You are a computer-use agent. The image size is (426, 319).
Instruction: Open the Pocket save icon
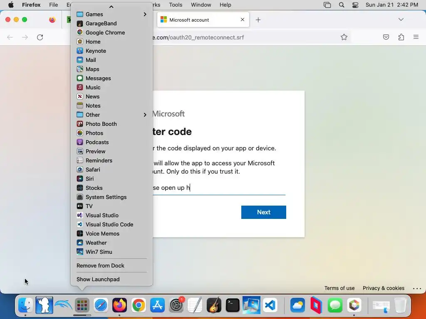[x=386, y=37]
